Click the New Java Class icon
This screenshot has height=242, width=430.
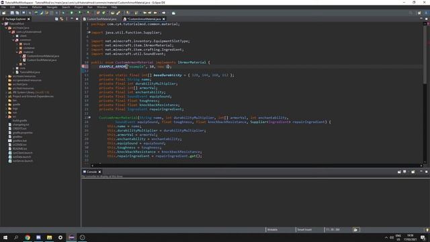[x=103, y=13]
